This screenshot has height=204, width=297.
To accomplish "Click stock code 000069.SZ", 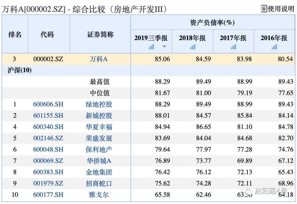I will click(x=48, y=161).
